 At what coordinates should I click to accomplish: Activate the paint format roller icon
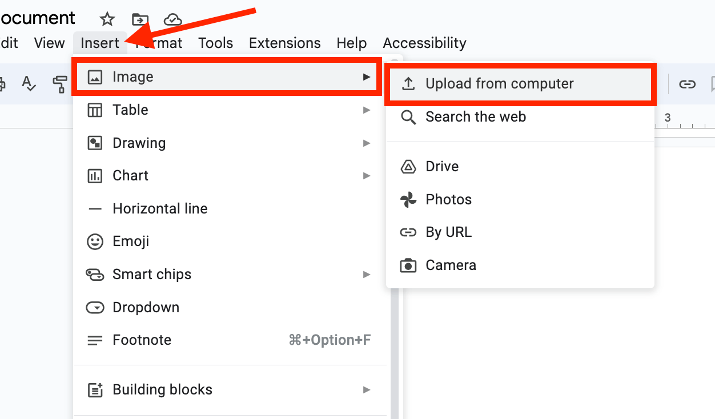point(60,84)
